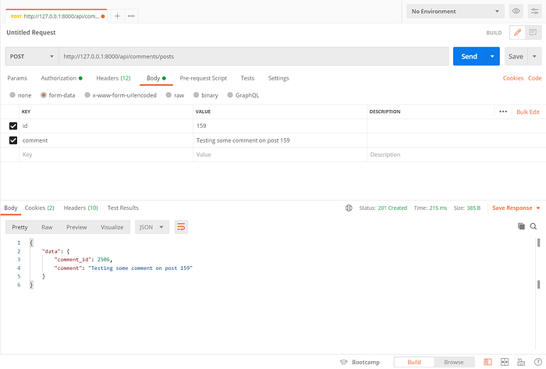This screenshot has height=369, width=546.
Task: Switch response view to Preview
Action: (76, 227)
